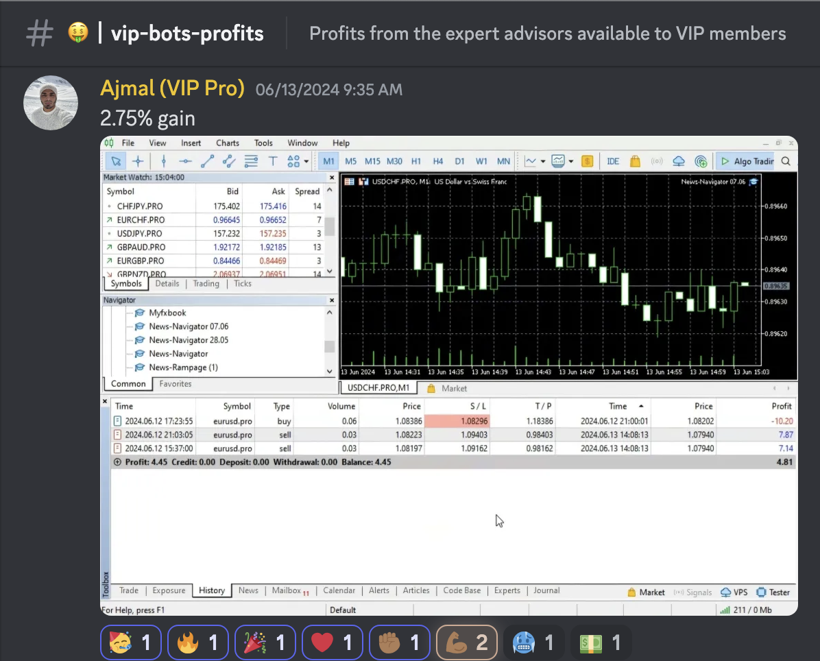Select the Crosshair tool
The width and height of the screenshot is (820, 661).
(x=137, y=161)
